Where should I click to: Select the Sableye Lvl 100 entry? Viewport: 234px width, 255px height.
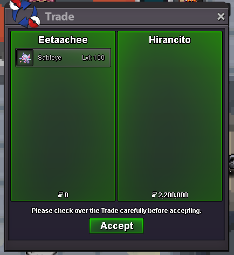point(63,58)
